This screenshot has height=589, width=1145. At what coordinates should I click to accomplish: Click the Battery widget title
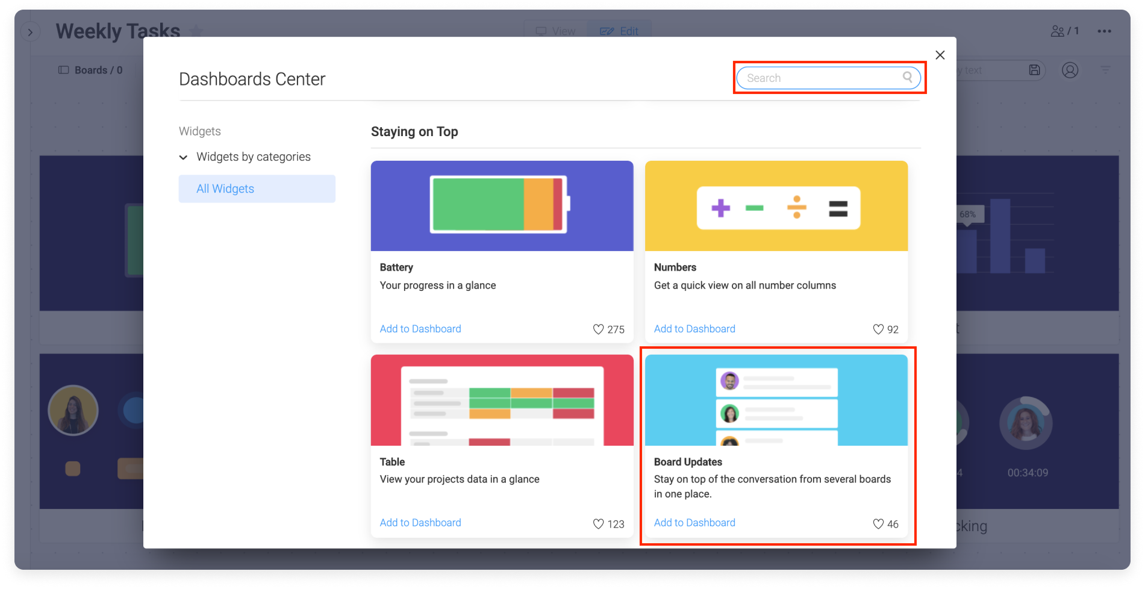(x=396, y=267)
